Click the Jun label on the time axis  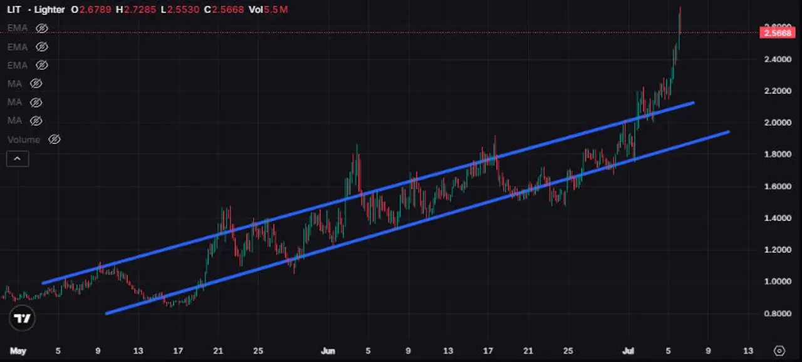tap(328, 351)
